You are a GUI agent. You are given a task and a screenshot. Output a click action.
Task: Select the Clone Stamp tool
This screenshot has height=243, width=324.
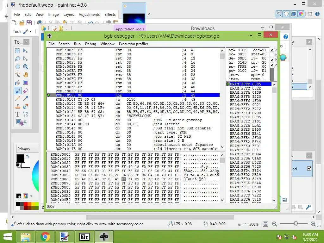(18, 106)
